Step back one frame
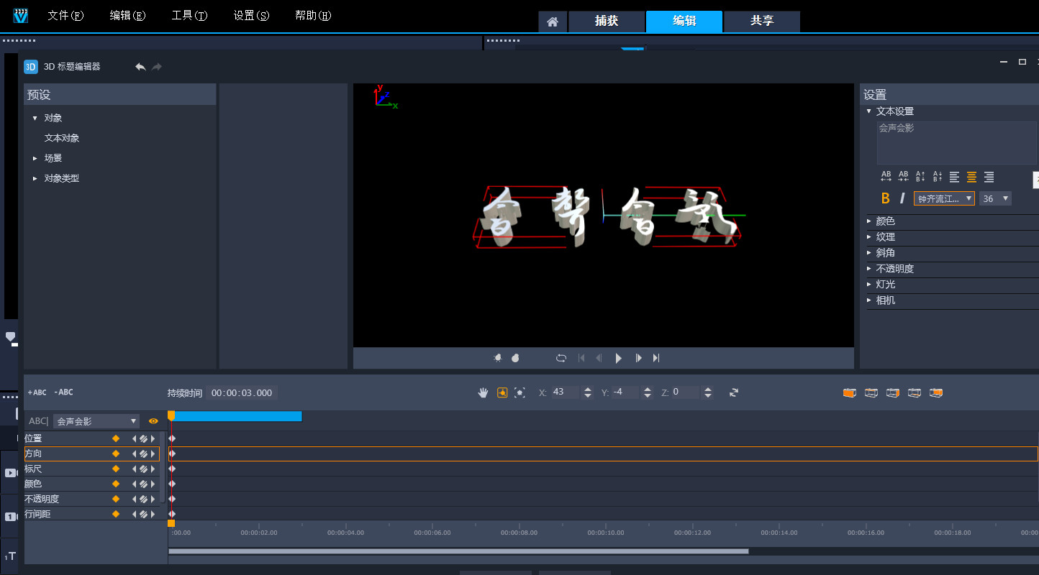The height and width of the screenshot is (575, 1039). click(x=599, y=358)
